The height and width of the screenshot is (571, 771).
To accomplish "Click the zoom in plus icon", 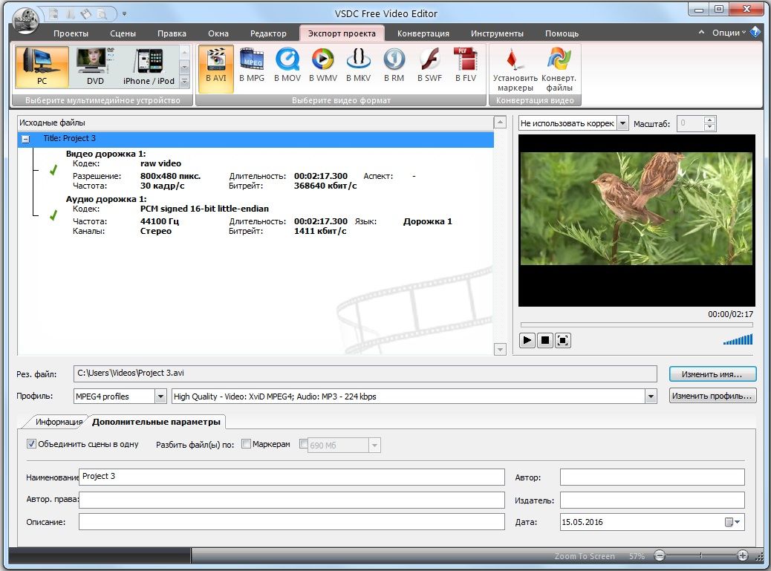I will pyautogui.click(x=743, y=555).
